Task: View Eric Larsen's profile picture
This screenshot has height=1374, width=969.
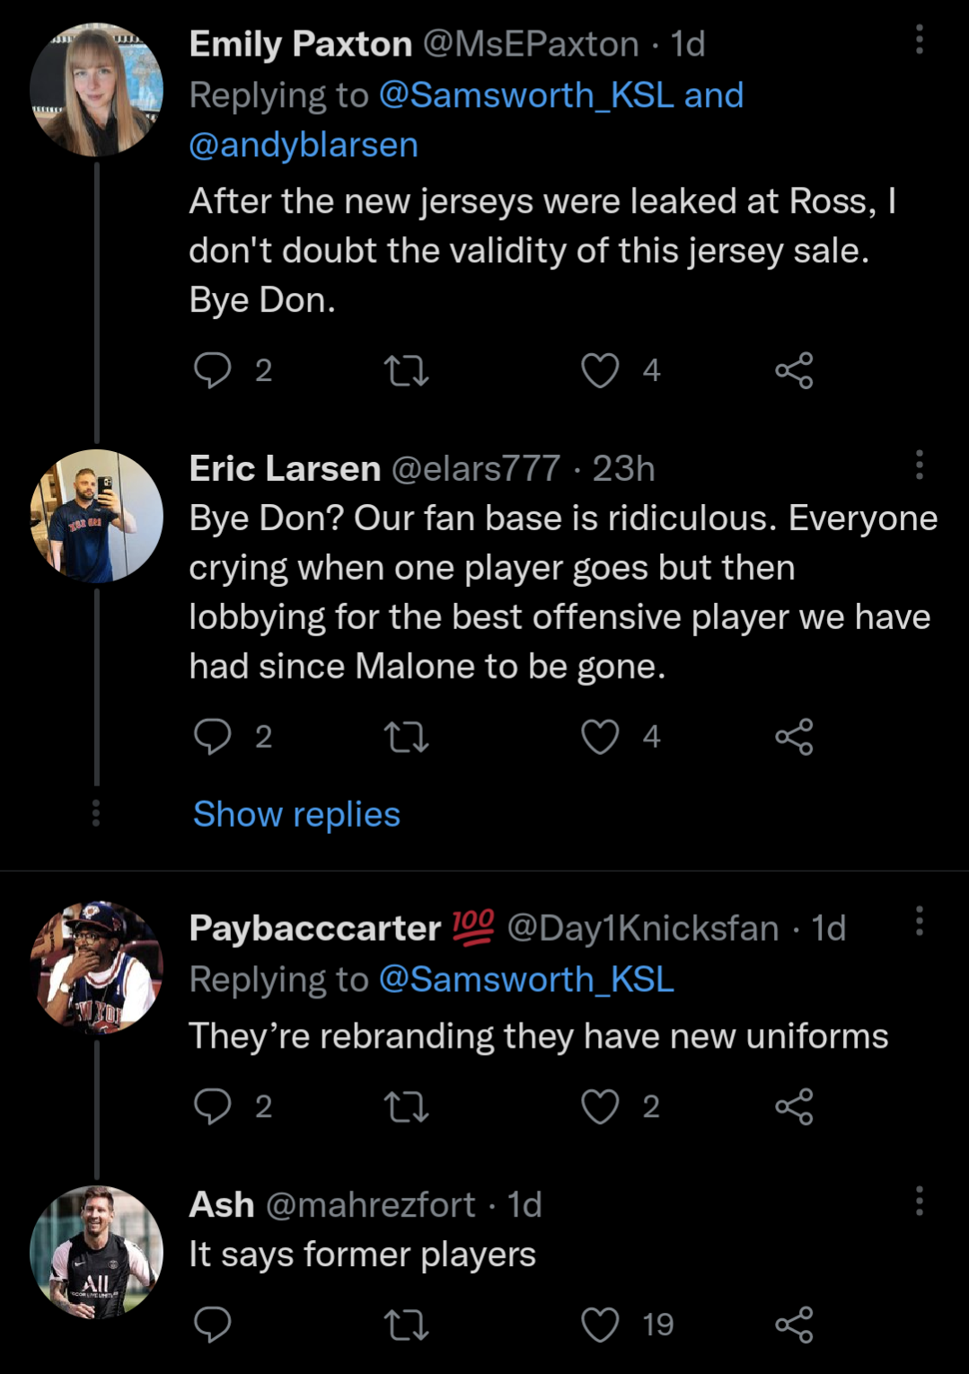Action: (x=97, y=516)
